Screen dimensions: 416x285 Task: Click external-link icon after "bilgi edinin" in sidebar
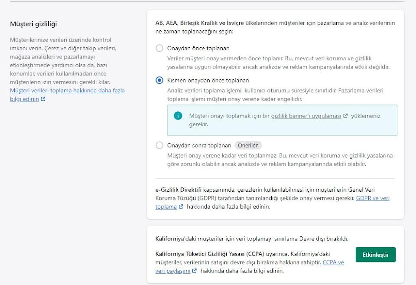[43, 99]
